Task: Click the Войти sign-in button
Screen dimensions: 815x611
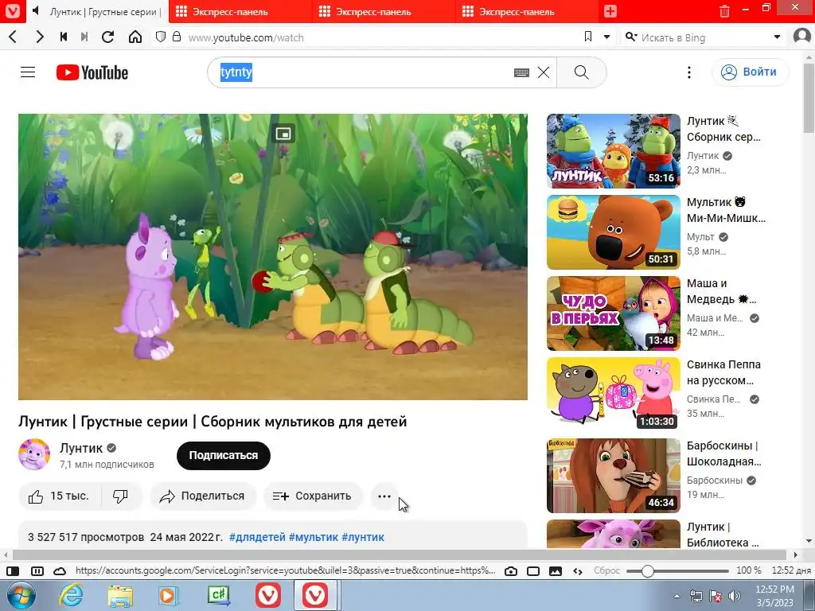Action: (750, 72)
